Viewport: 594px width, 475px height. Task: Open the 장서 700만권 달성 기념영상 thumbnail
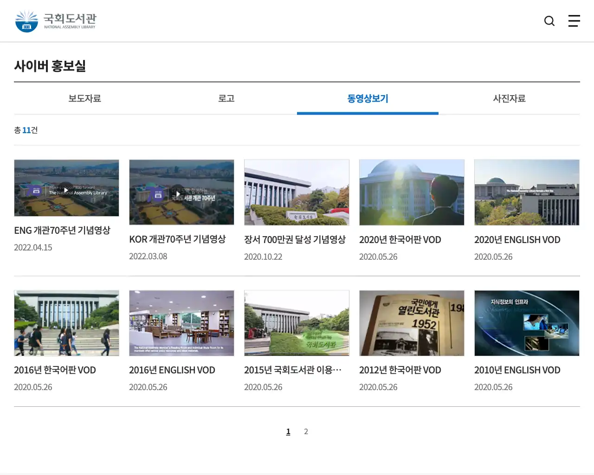click(297, 193)
